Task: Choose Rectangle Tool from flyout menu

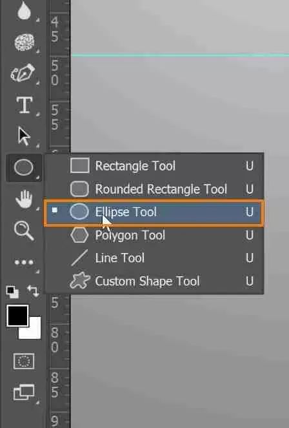Action: [154, 166]
